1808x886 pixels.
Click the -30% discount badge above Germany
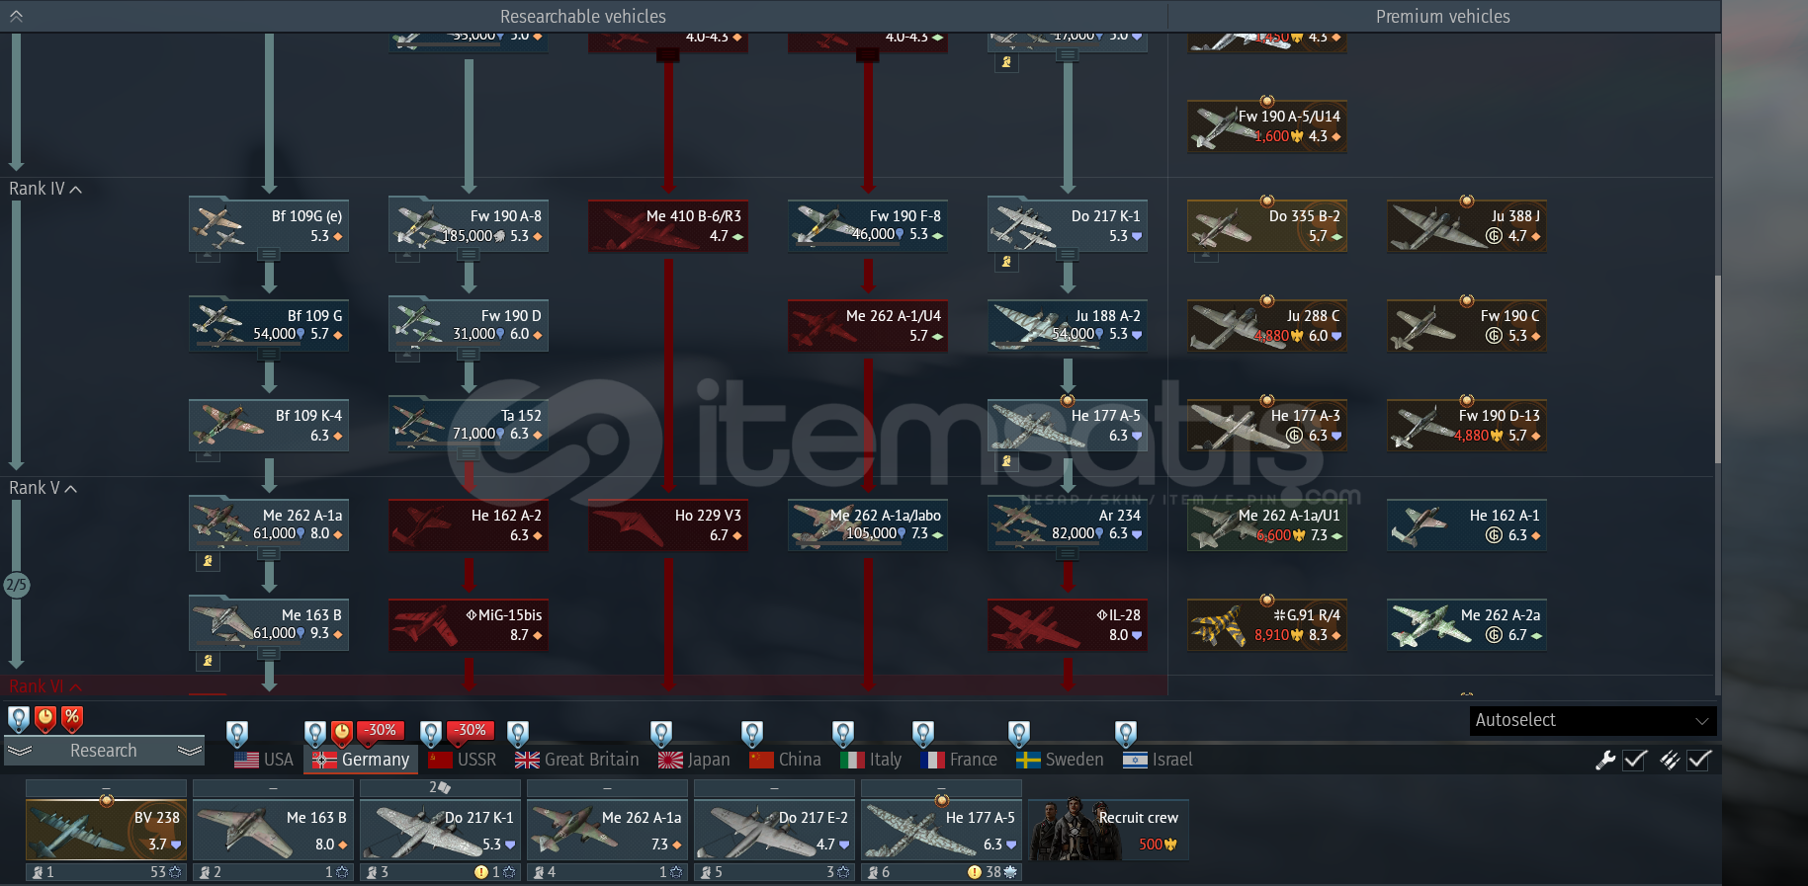point(381,731)
